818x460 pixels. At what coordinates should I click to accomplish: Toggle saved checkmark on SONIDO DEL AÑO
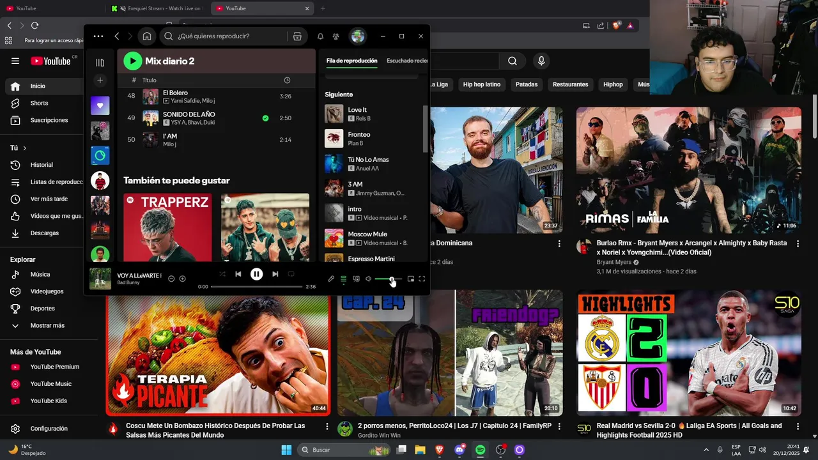(x=265, y=118)
